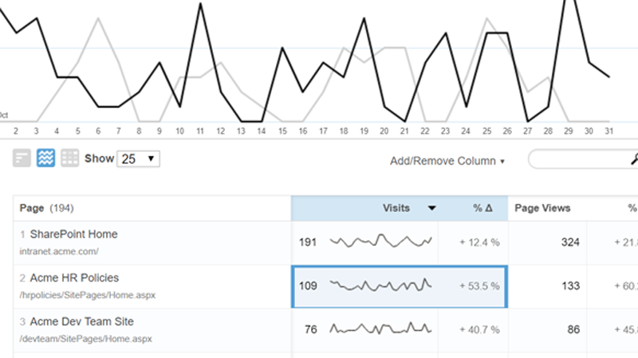638x358 pixels.
Task: Click the intranet.acme.com/ URL text
Action: (59, 251)
